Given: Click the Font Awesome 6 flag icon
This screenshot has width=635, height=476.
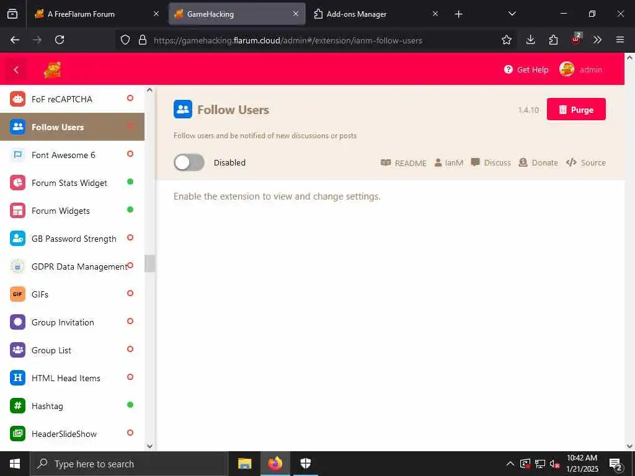Looking at the screenshot, I should [17, 154].
